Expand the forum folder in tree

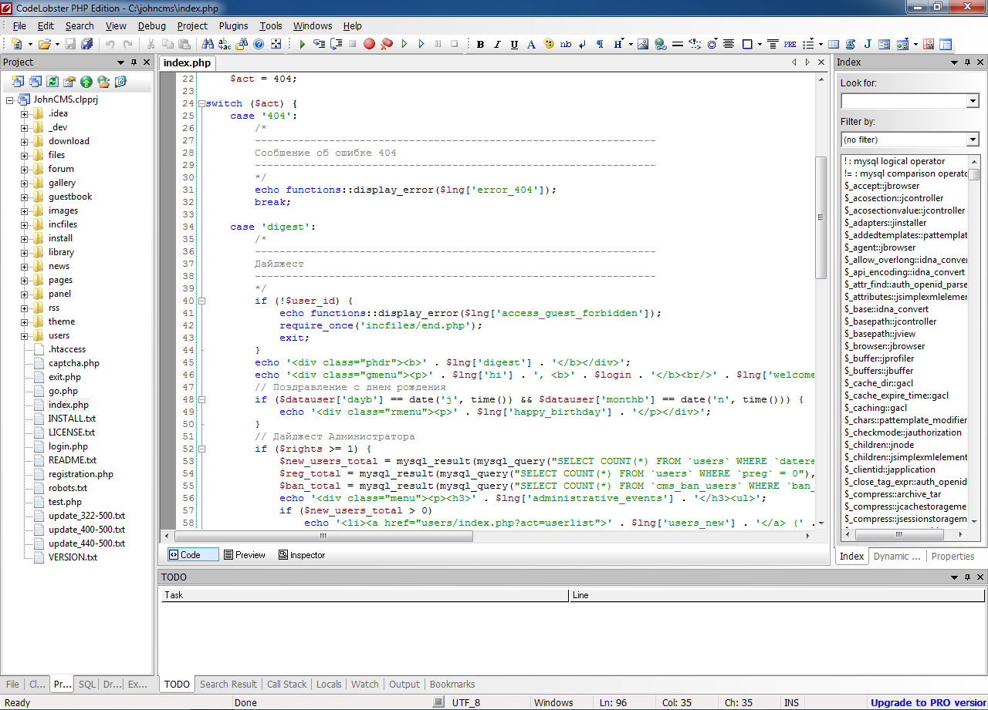24,169
